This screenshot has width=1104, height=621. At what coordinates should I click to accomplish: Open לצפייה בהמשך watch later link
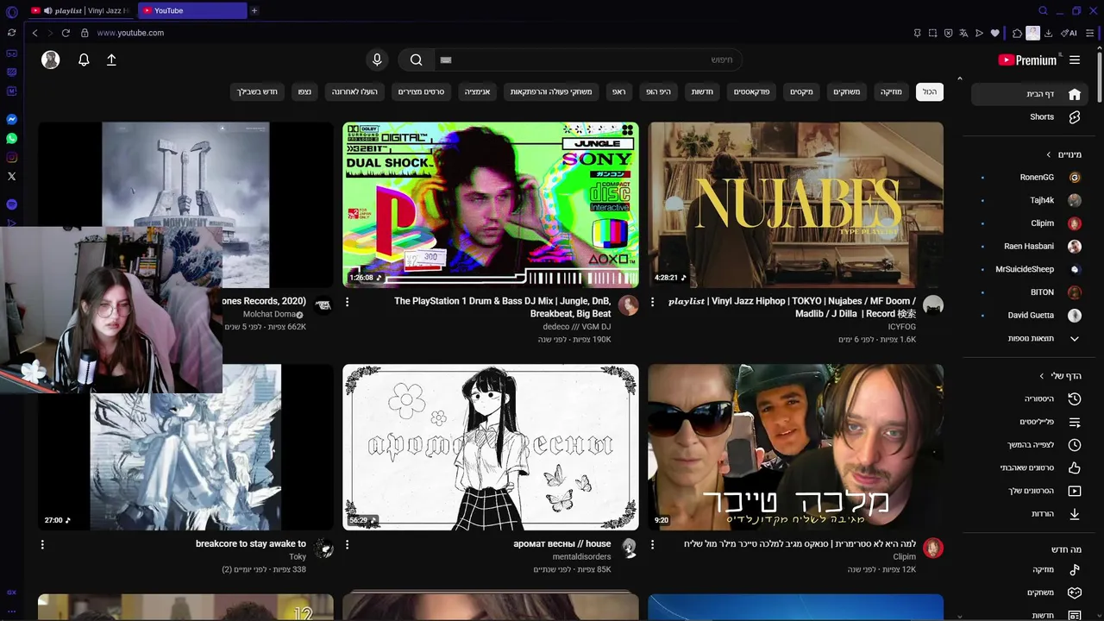click(x=1031, y=444)
